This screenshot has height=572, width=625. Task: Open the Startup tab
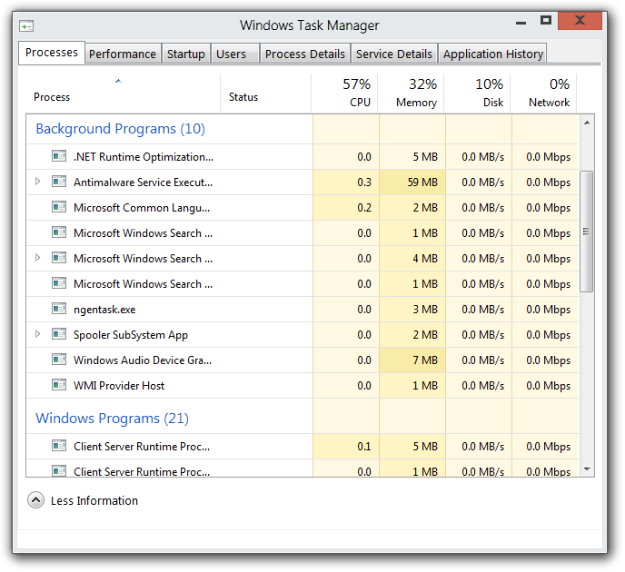click(x=185, y=54)
